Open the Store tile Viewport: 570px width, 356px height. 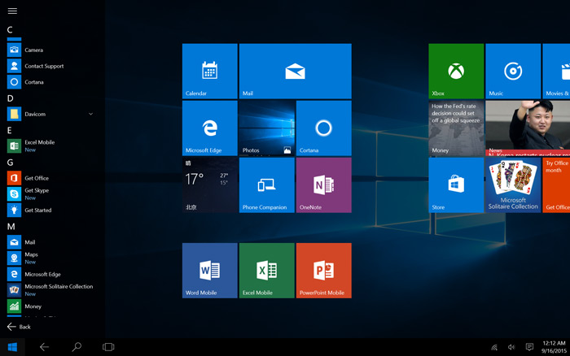point(456,185)
